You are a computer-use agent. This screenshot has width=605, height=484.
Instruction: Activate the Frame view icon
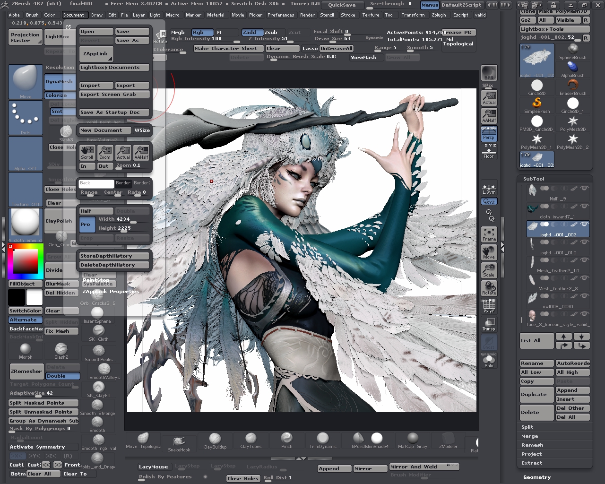(x=489, y=234)
